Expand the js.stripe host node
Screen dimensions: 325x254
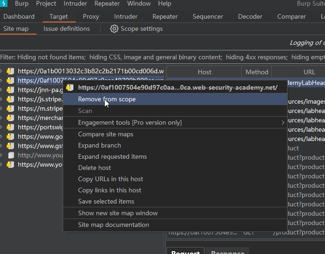pos(1,99)
